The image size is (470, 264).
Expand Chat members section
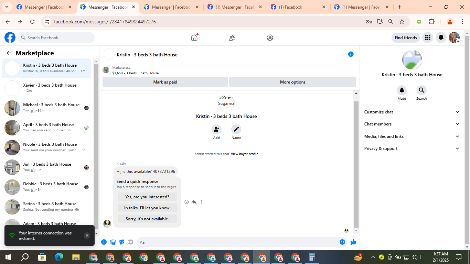tap(412, 124)
